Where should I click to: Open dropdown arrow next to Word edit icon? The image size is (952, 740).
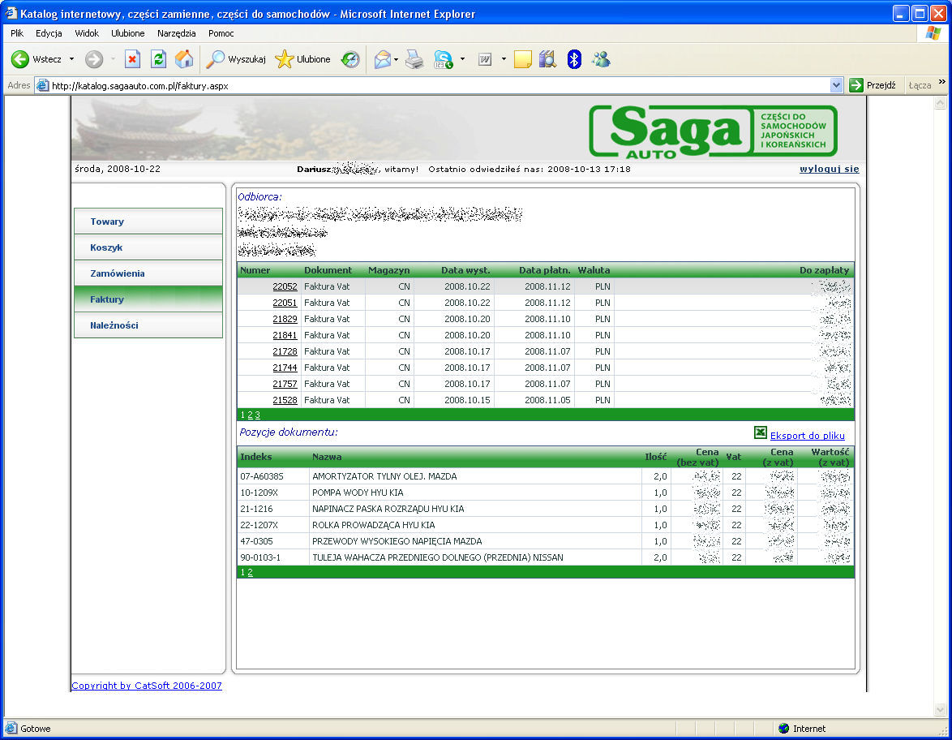(x=504, y=59)
